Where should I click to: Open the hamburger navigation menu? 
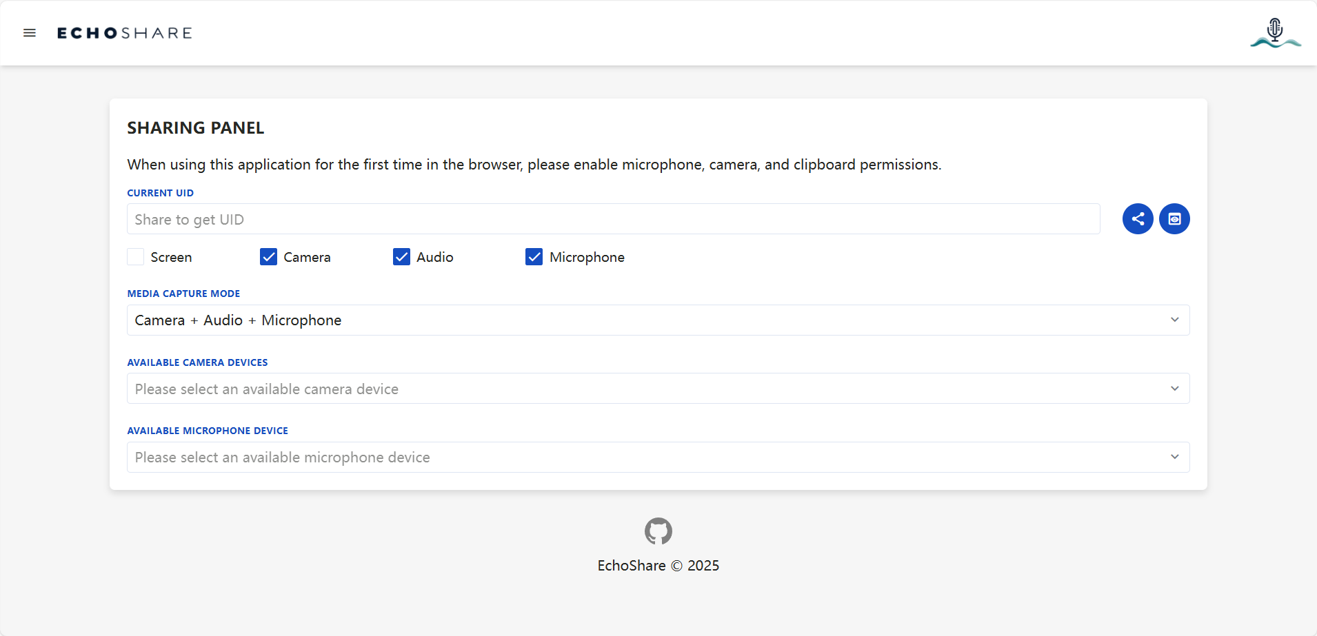coord(30,33)
